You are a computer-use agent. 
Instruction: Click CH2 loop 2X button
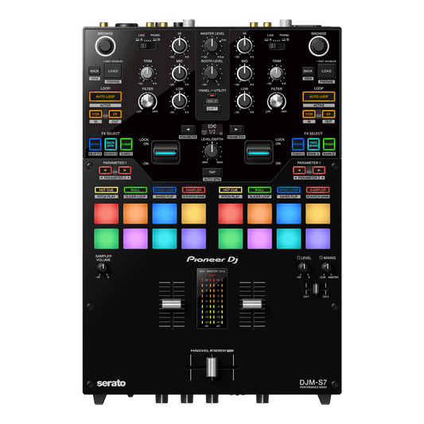pyautogui.click(x=329, y=114)
